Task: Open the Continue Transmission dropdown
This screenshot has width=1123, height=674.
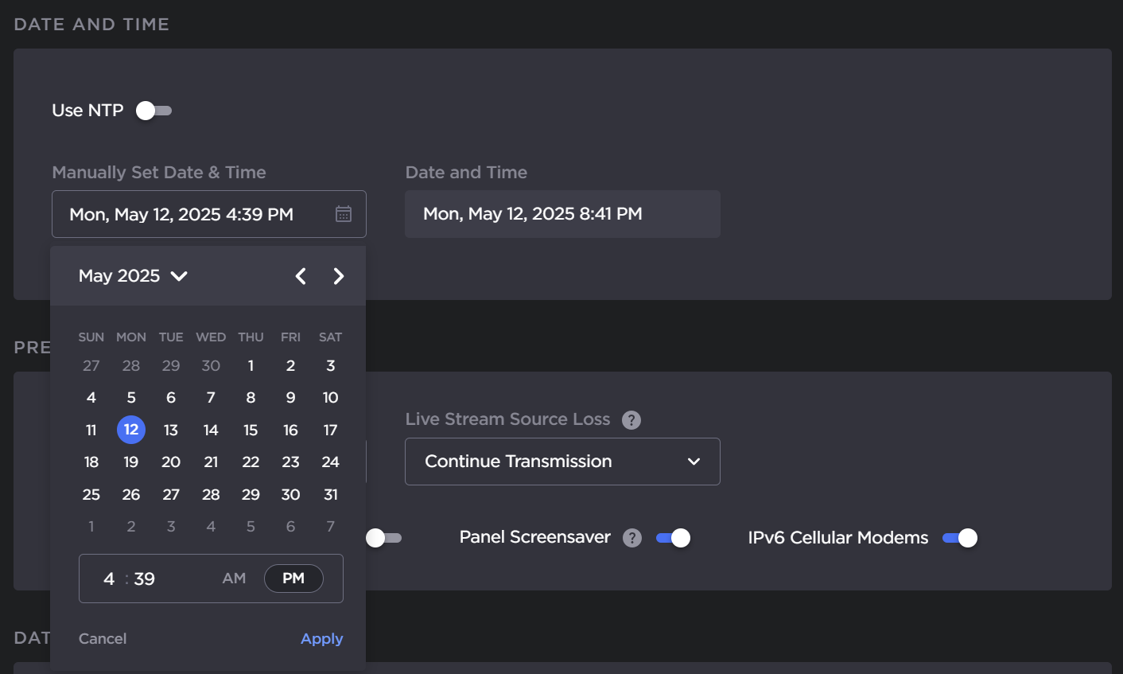Action: [562, 462]
